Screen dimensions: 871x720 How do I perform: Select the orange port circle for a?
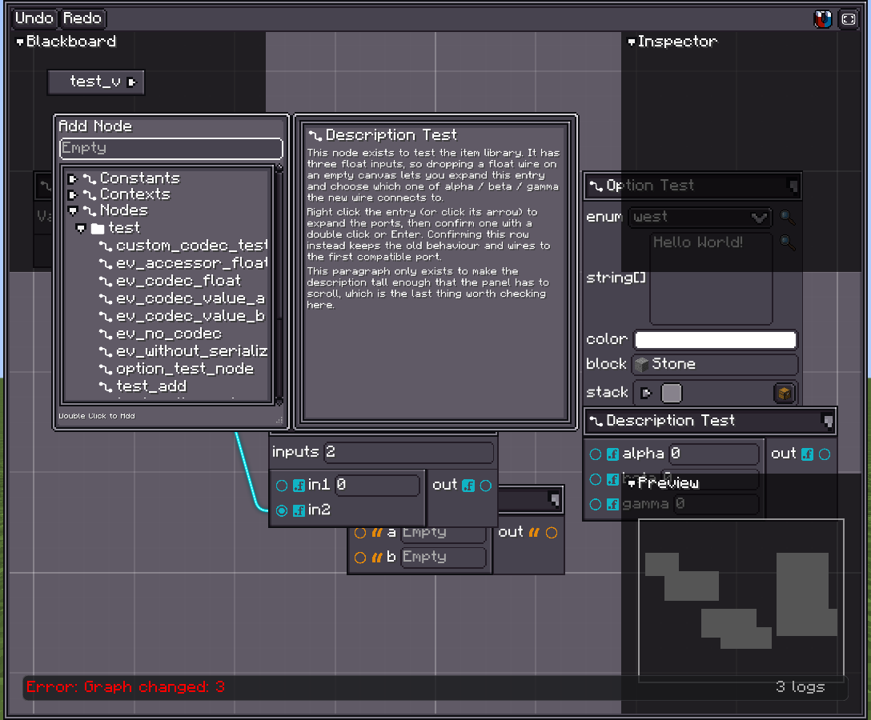tap(360, 533)
